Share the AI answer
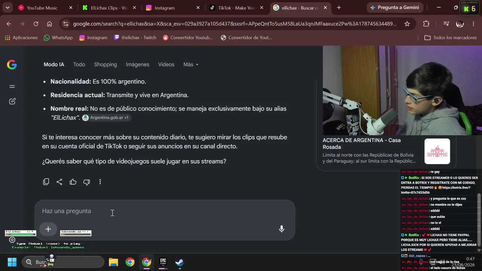482x271 pixels. (x=59, y=182)
